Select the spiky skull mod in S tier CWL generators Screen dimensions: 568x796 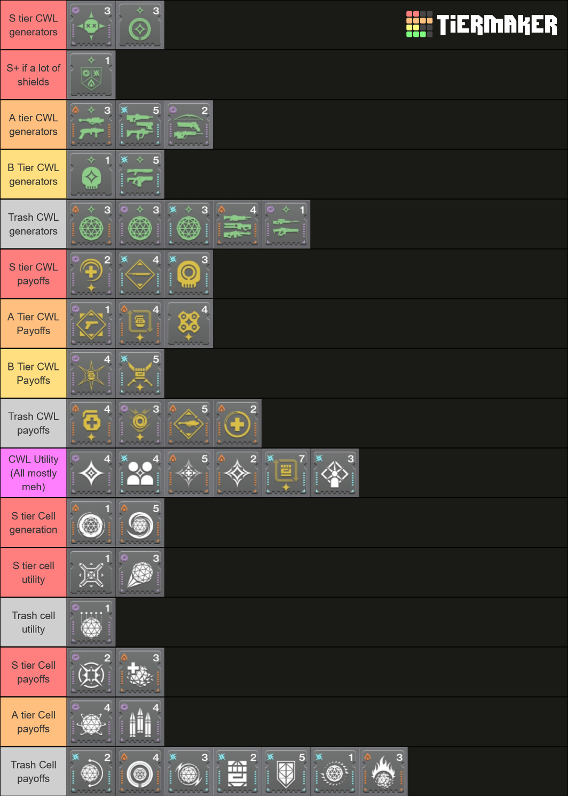pos(91,25)
